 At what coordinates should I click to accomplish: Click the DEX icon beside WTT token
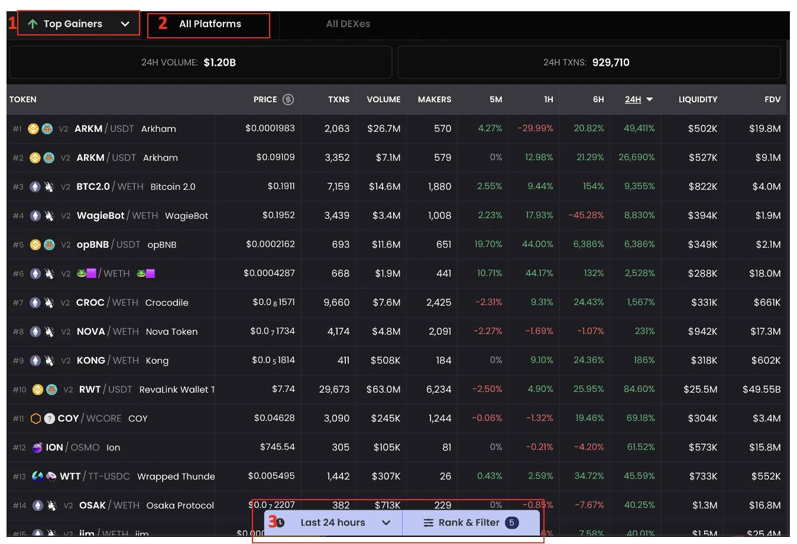pos(51,477)
